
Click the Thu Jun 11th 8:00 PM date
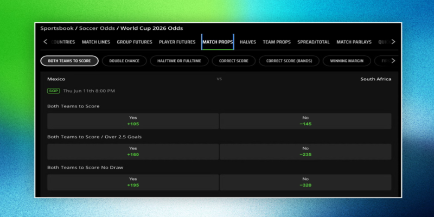(89, 91)
